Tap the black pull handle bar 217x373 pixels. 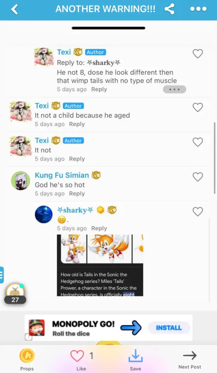click(108, 28)
